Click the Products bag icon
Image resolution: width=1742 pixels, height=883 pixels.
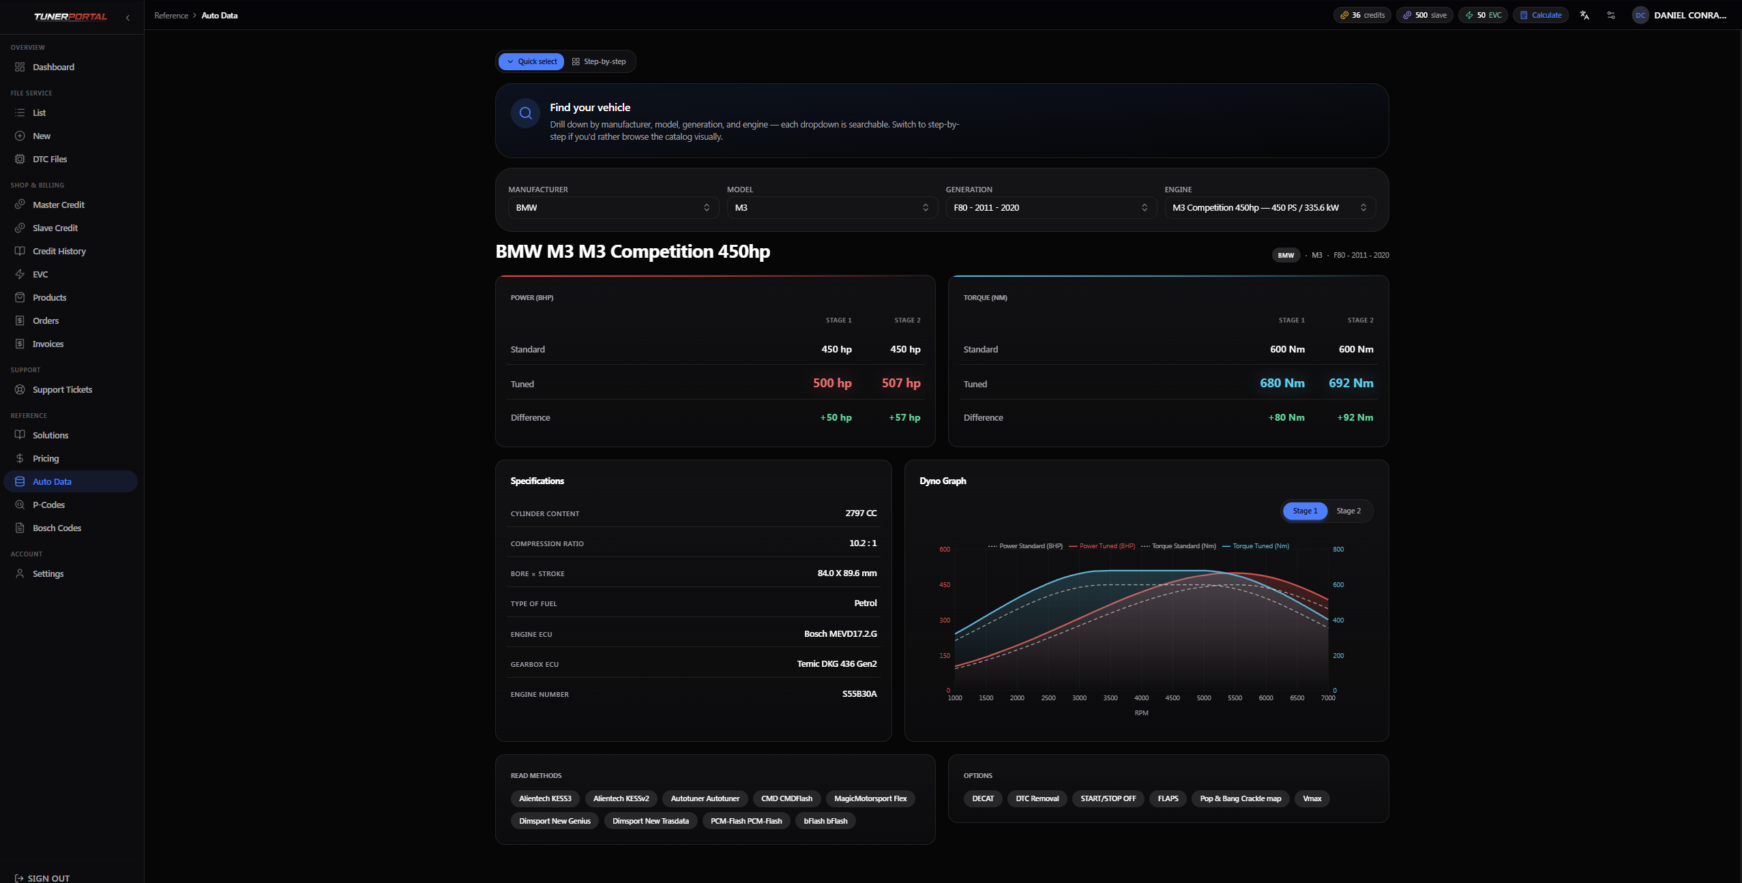click(x=20, y=297)
